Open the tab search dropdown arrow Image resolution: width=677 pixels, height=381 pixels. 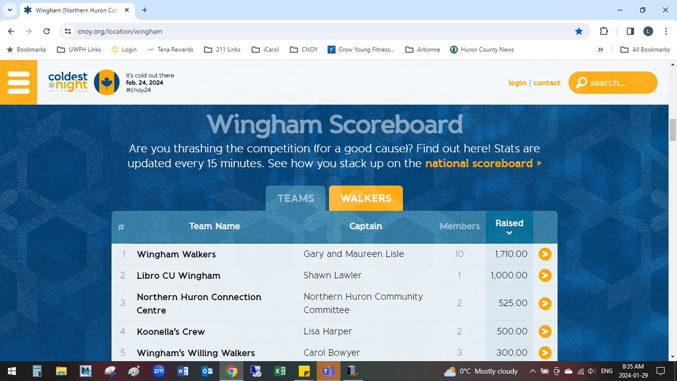coord(10,10)
